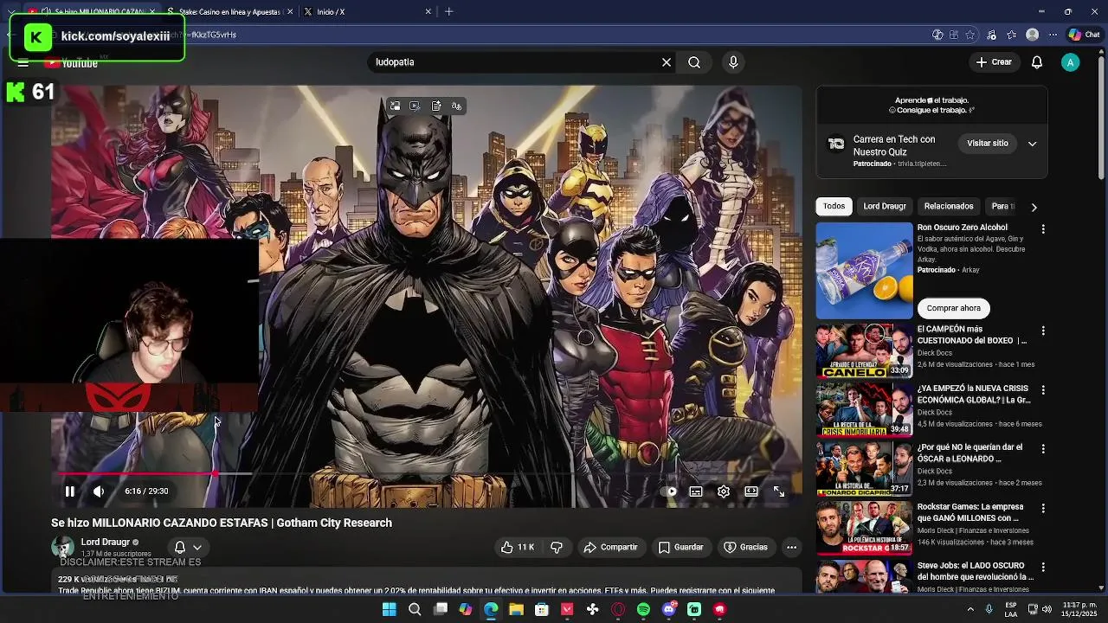The height and width of the screenshot is (623, 1108).
Task: Open options for the Rockstar Games video
Action: pos(1043,508)
